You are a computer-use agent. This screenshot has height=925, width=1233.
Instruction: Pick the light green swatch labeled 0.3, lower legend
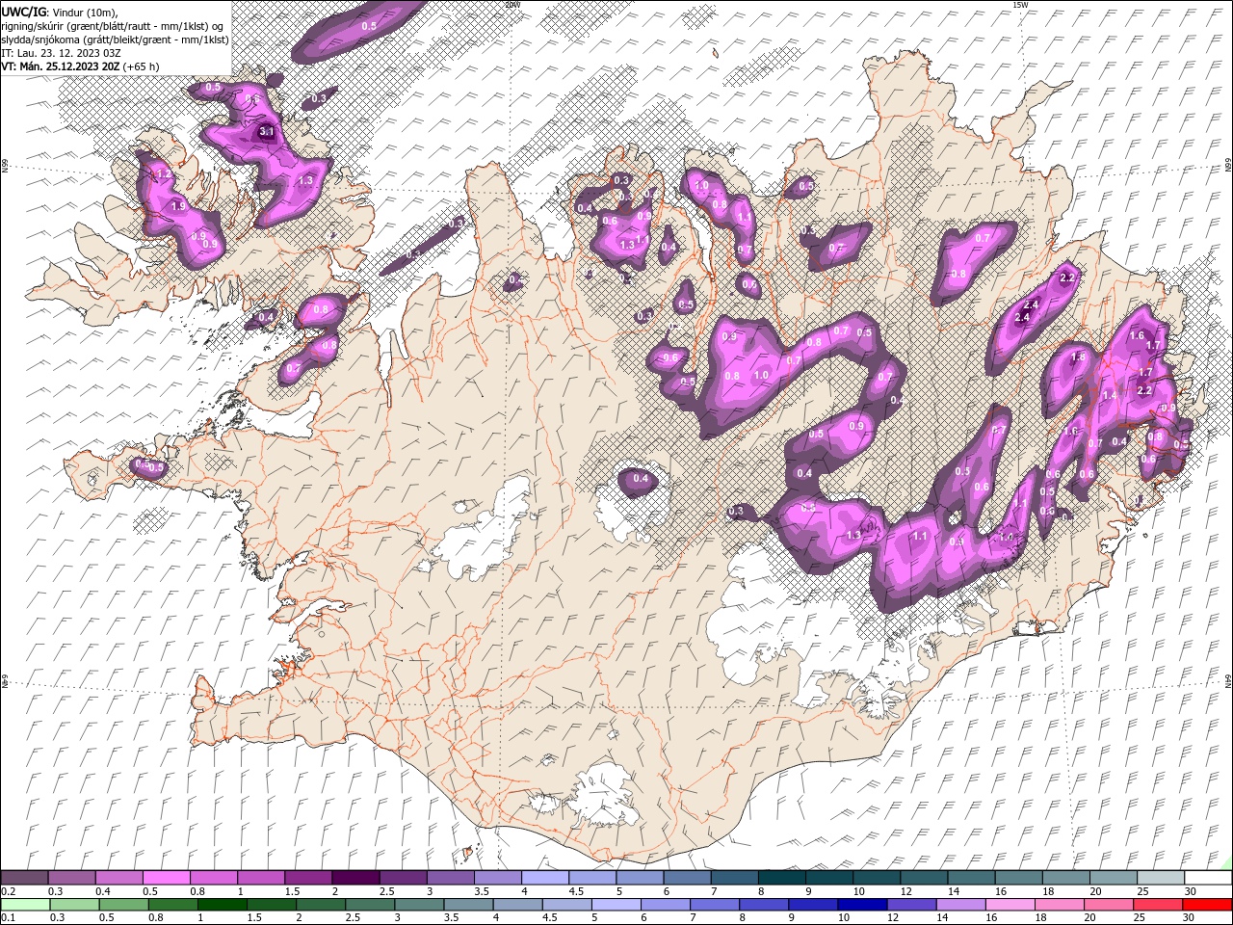(x=74, y=905)
